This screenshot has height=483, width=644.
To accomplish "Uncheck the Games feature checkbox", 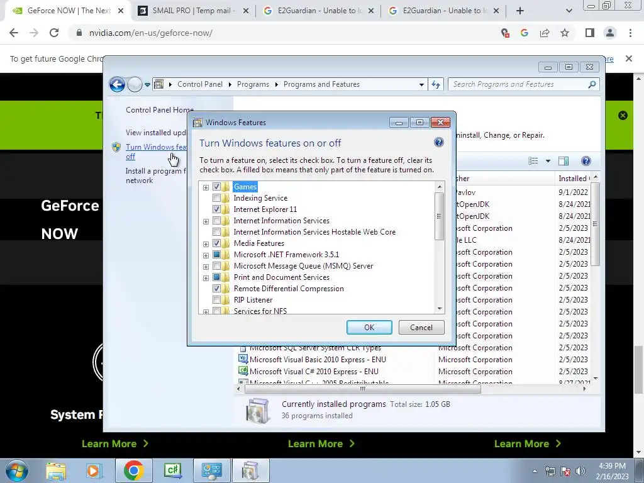I will click(x=216, y=186).
